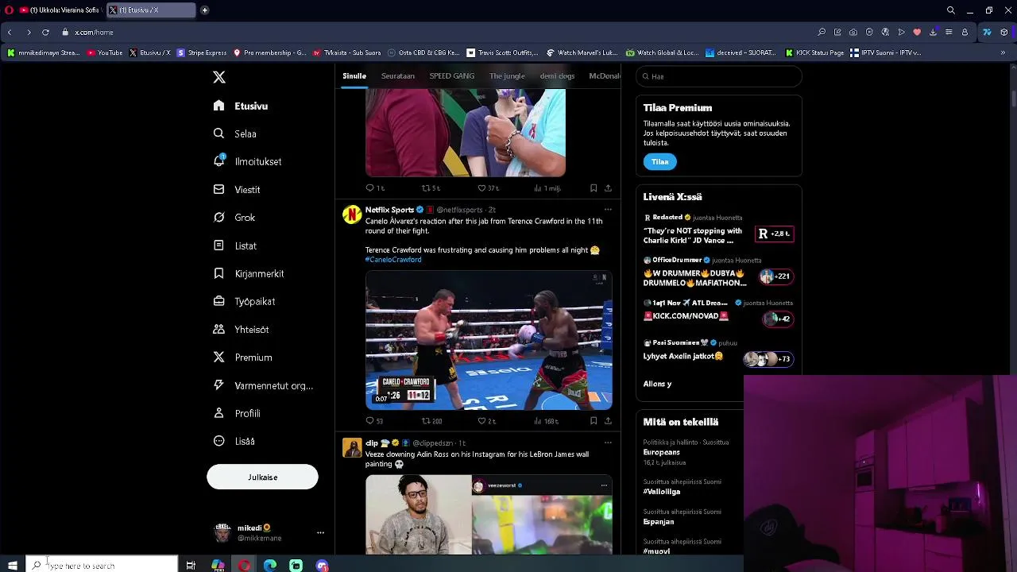Bookmark the Netflix Sports post

[594, 421]
